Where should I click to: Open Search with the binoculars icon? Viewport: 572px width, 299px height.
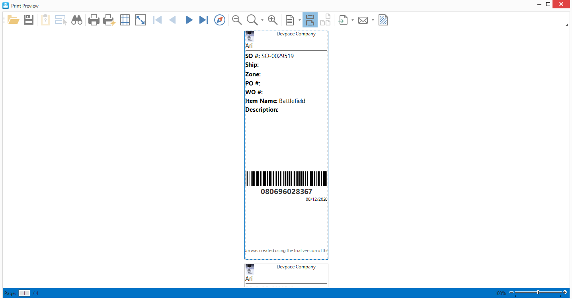pos(77,20)
